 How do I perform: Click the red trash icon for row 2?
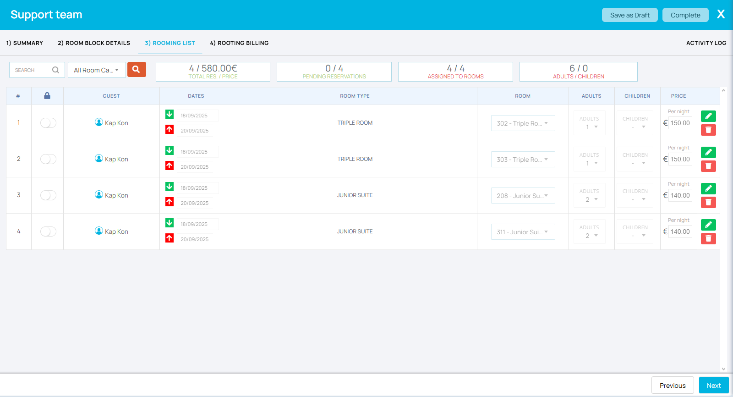pos(708,166)
